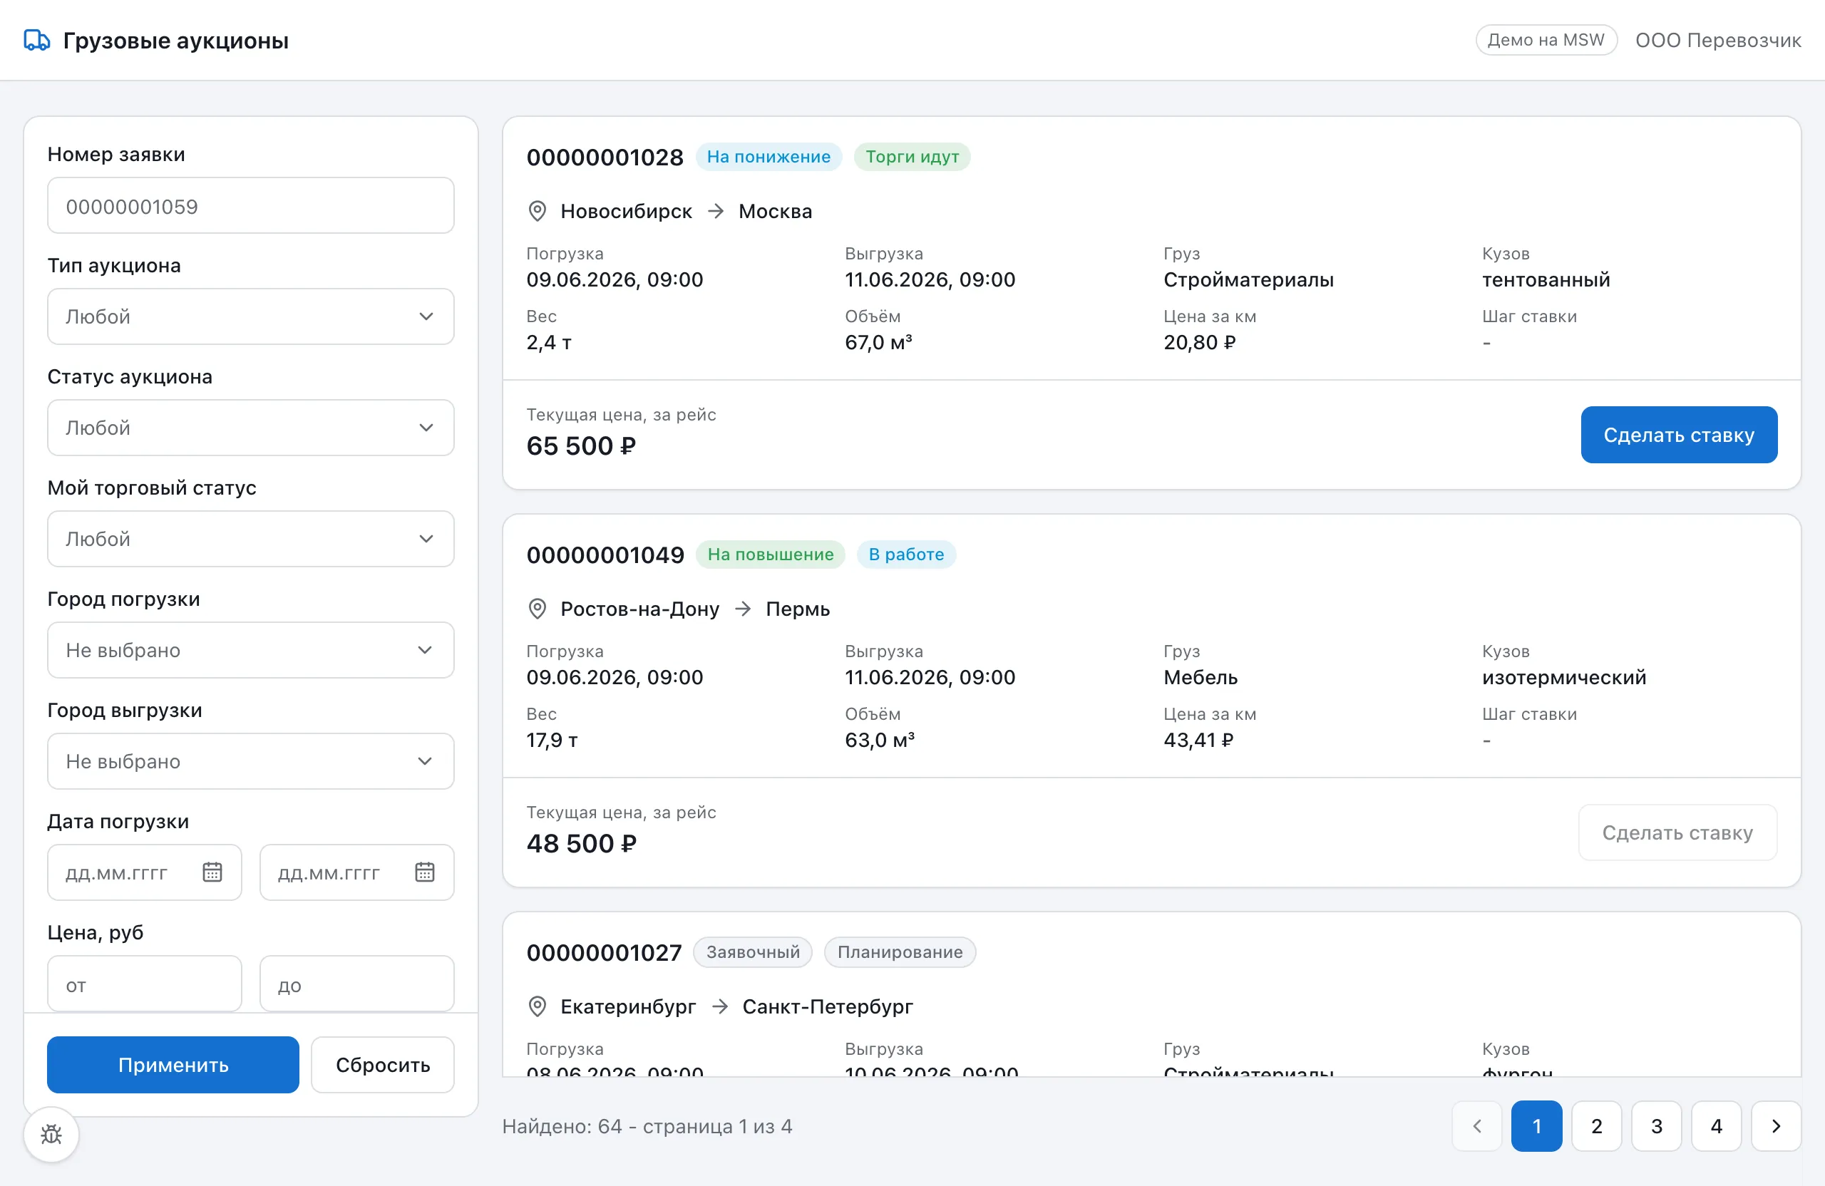The image size is (1825, 1186).
Task: Click the В работе status tag
Action: tap(905, 555)
